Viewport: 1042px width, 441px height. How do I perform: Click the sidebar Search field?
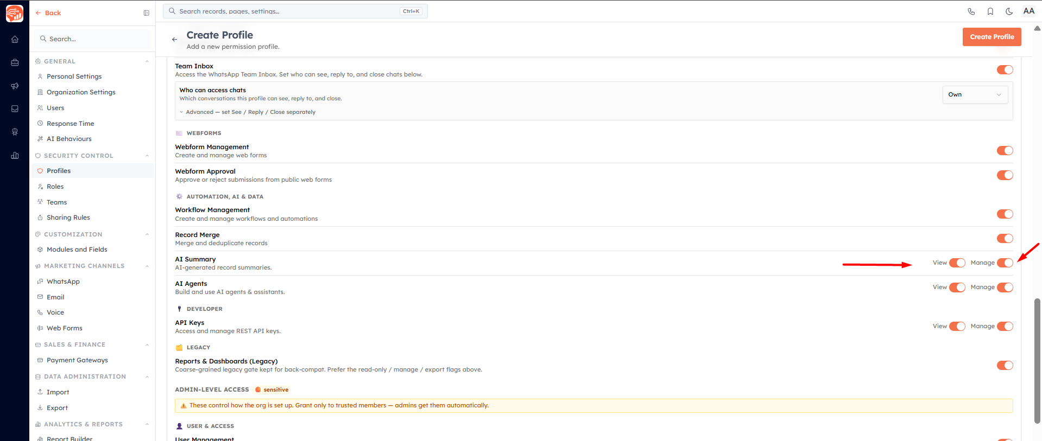pos(92,39)
